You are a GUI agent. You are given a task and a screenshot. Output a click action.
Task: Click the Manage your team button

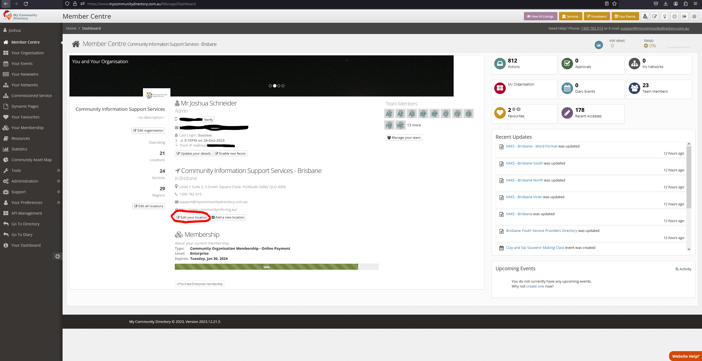pos(404,138)
